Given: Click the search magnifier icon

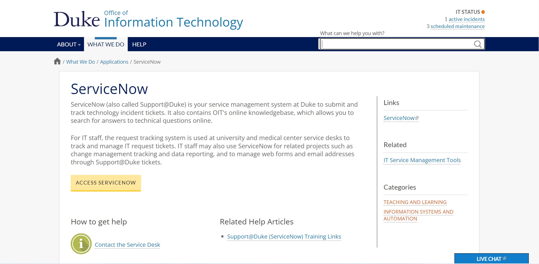Looking at the screenshot, I should click(x=478, y=44).
